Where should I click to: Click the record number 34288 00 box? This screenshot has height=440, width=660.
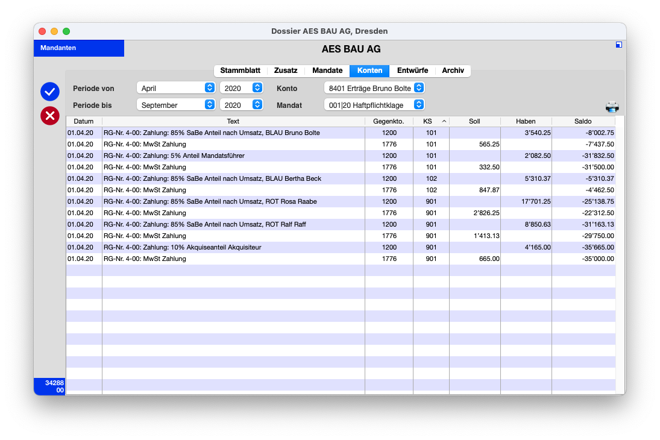point(49,386)
